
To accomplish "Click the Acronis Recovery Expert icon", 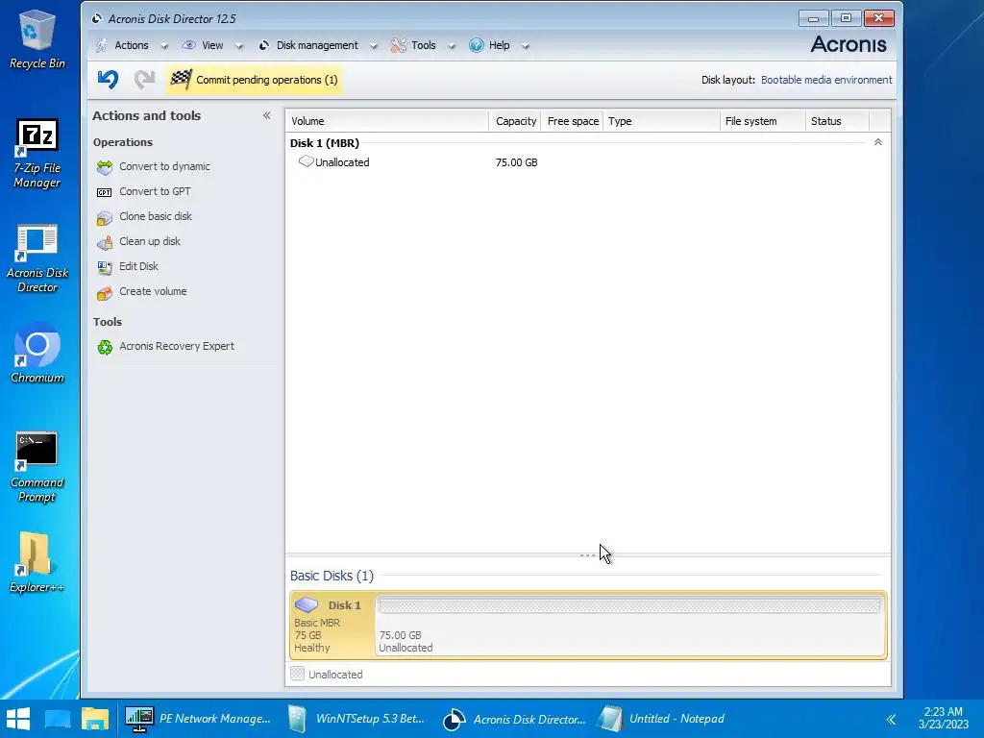I will coord(105,347).
